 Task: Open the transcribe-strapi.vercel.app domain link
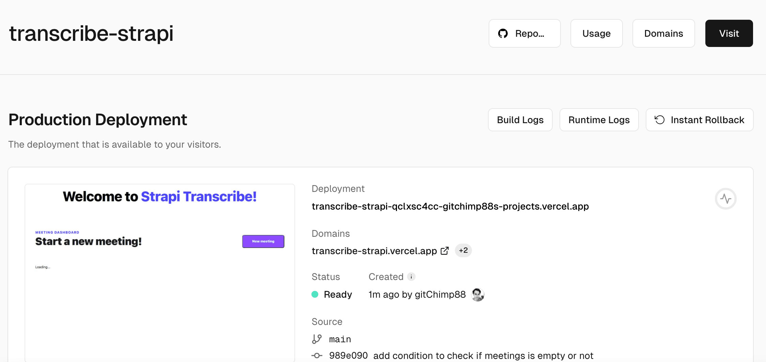tap(374, 251)
